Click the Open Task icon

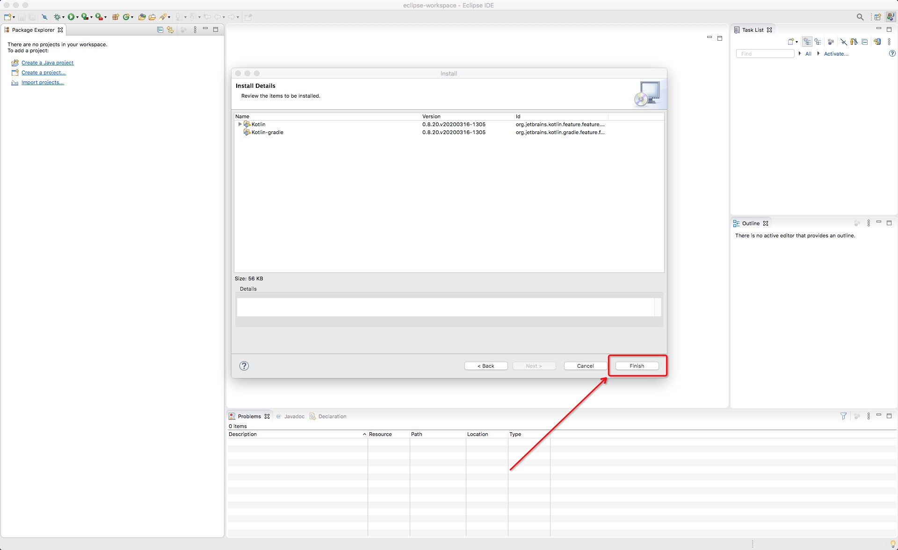[152, 17]
